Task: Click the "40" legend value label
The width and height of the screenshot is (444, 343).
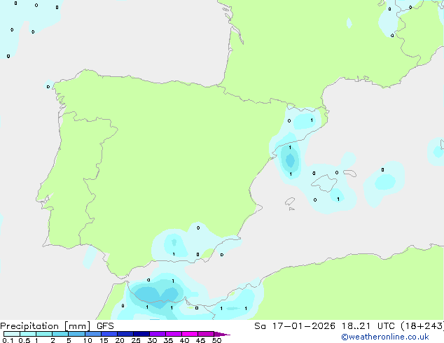Action: click(184, 340)
